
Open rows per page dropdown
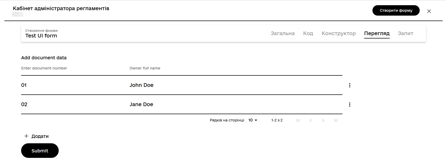(x=253, y=120)
